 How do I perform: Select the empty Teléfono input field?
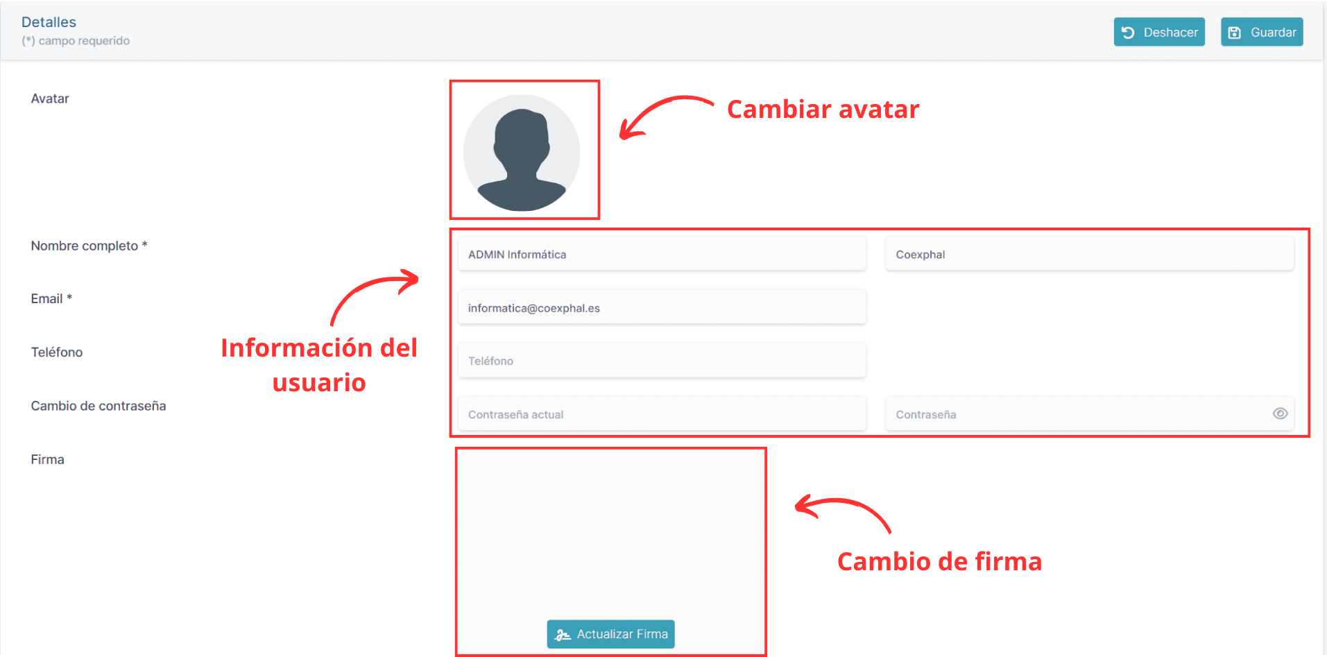click(661, 360)
